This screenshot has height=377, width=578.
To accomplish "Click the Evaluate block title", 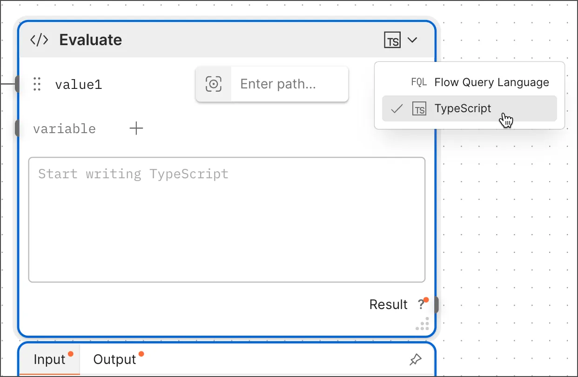I will click(x=90, y=40).
